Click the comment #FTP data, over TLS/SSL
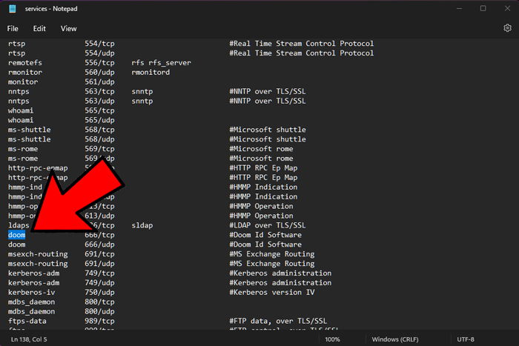519x346 pixels. coord(278,322)
